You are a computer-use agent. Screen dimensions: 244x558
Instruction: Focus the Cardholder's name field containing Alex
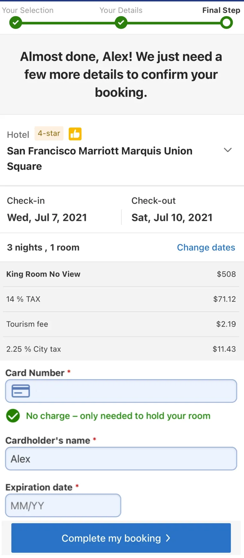point(121,458)
